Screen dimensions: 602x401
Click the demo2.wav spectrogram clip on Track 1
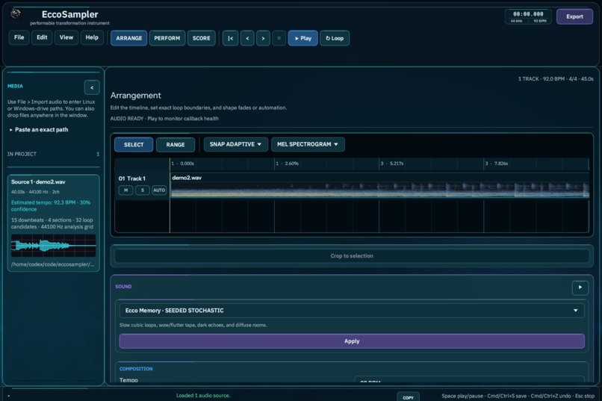[379, 190]
